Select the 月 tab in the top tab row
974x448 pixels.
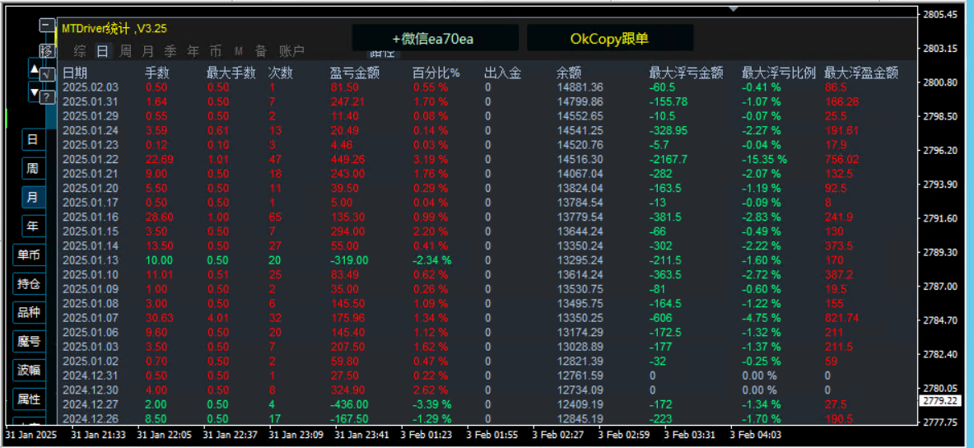pyautogui.click(x=147, y=51)
